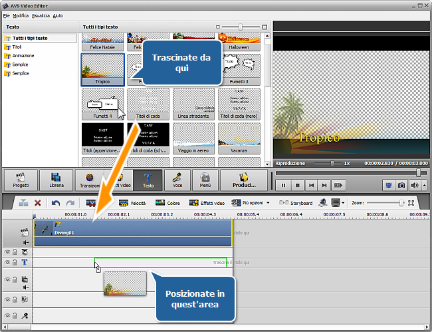Lock the text track
The image size is (432, 332).
pos(15,262)
